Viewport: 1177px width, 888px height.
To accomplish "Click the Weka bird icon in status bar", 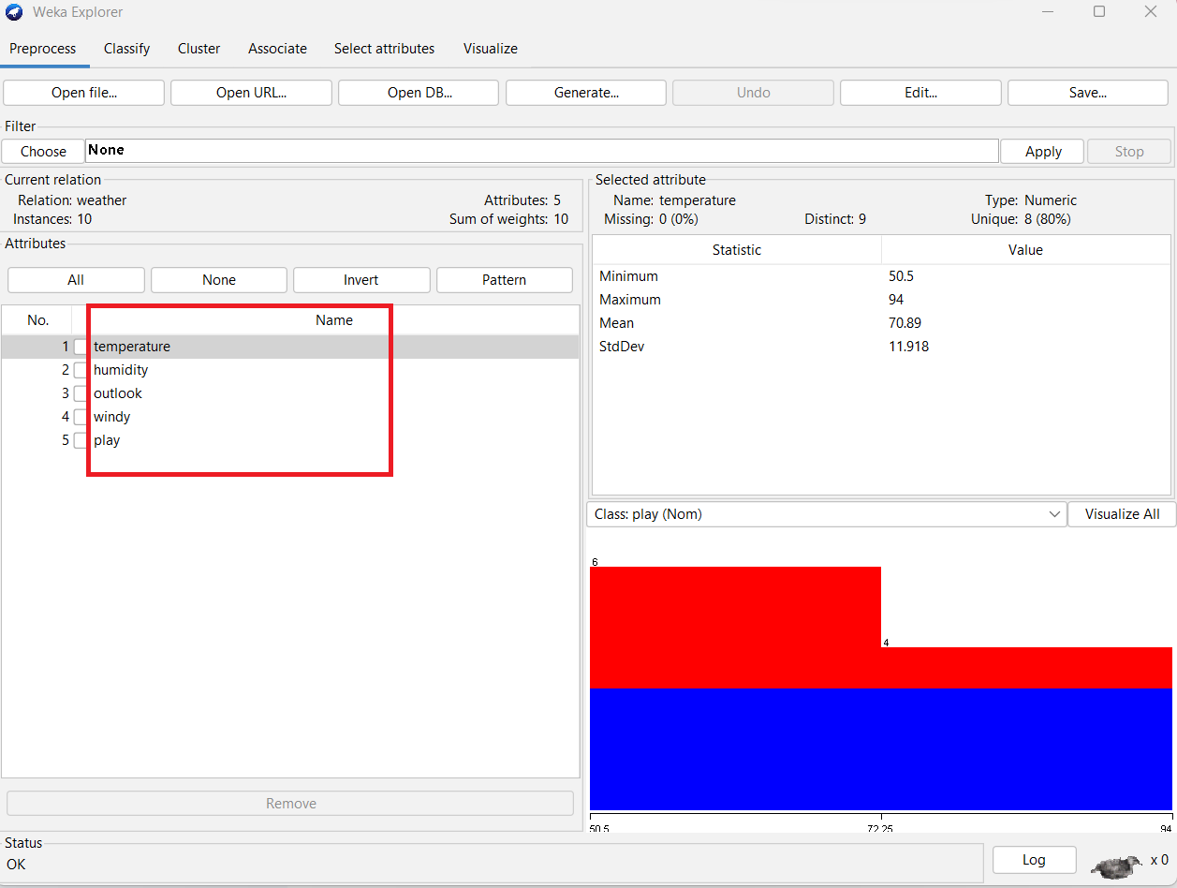I will pyautogui.click(x=1117, y=866).
